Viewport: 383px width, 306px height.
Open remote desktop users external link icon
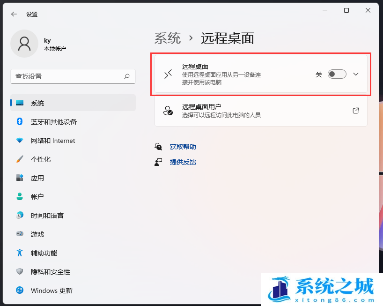pyautogui.click(x=356, y=111)
